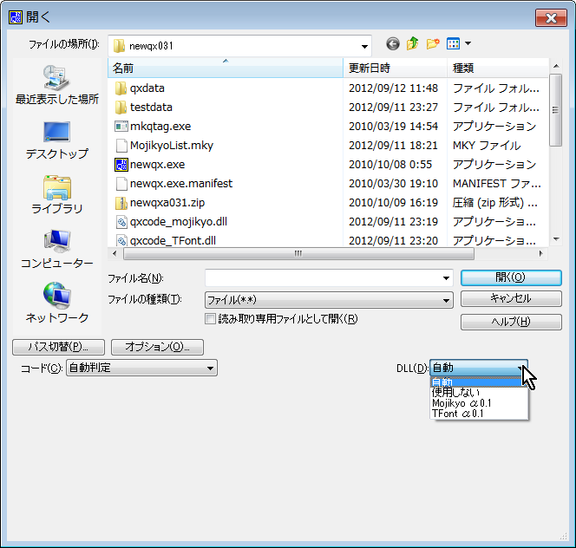Click horizontal scrollbar left arrow
576x548 pixels.
click(x=115, y=253)
